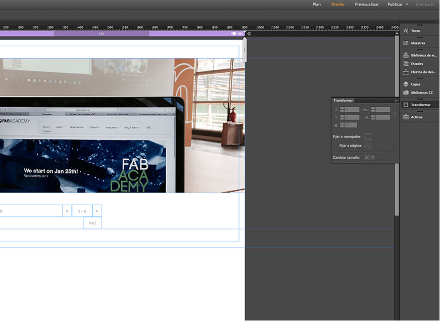440x321 pixels.
Task: Select the Transformar panel icon in dock
Action: click(x=406, y=105)
